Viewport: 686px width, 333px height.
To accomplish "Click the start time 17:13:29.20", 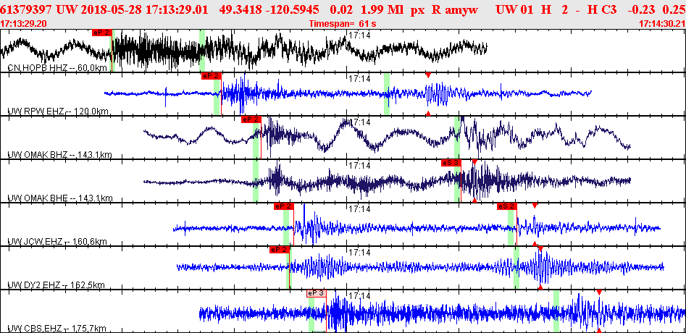I will click(25, 24).
